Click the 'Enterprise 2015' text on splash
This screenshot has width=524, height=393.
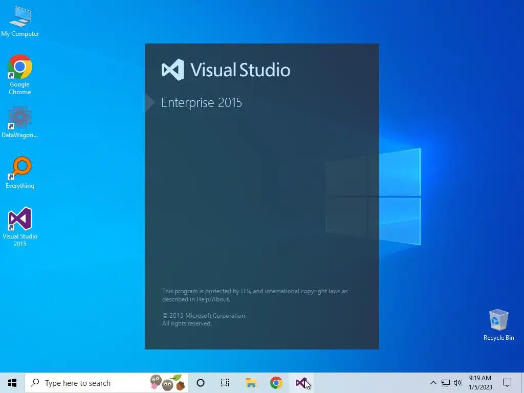tap(202, 102)
